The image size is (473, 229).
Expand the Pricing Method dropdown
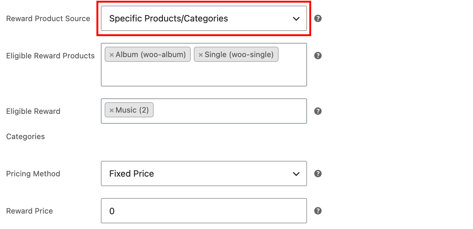click(204, 173)
